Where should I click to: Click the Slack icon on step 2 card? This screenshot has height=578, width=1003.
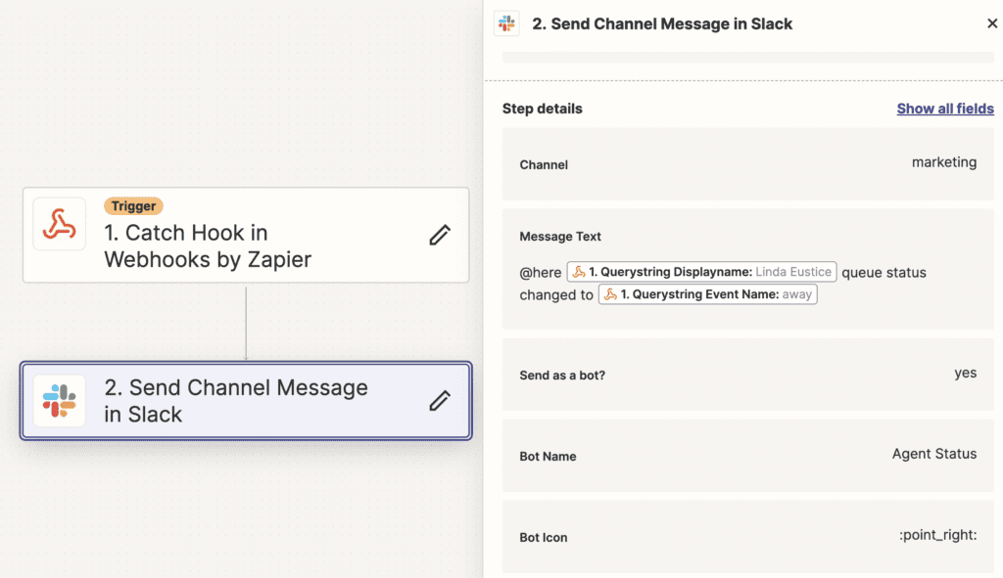coord(59,400)
